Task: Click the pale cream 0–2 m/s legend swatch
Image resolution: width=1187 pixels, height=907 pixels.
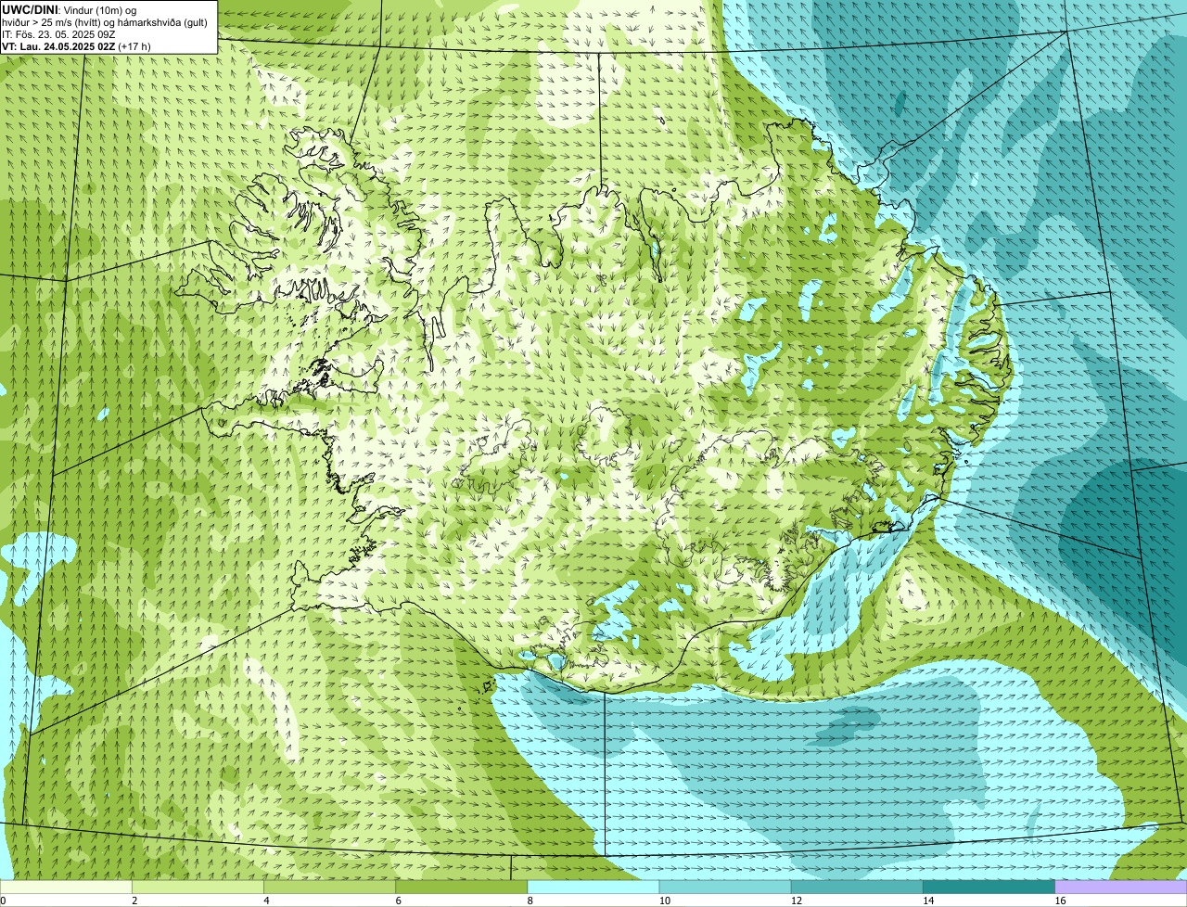Action: click(66, 887)
